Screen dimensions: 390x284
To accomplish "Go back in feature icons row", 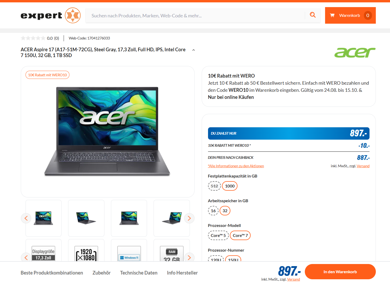I will 26,257.
